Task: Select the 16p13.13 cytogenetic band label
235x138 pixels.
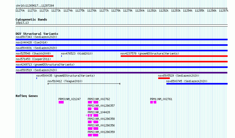Action: 22,23
